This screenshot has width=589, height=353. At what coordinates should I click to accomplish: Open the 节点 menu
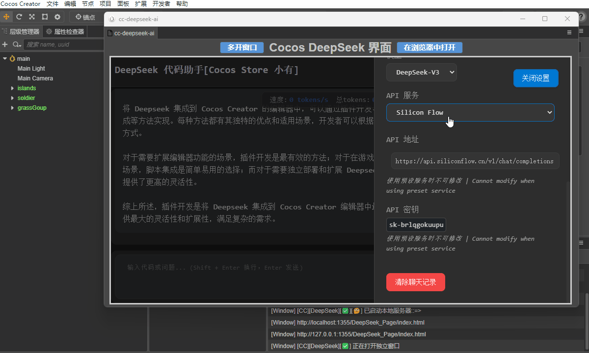point(88,4)
